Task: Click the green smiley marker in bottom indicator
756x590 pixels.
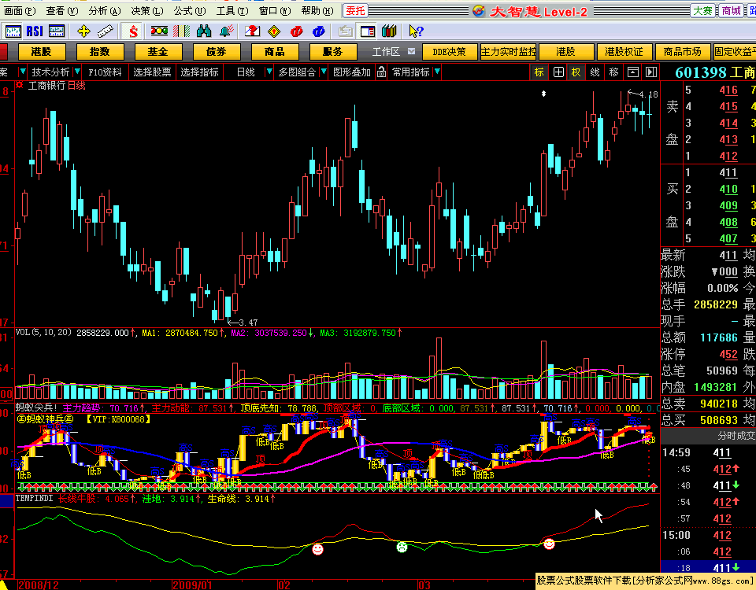Action: coord(402,548)
